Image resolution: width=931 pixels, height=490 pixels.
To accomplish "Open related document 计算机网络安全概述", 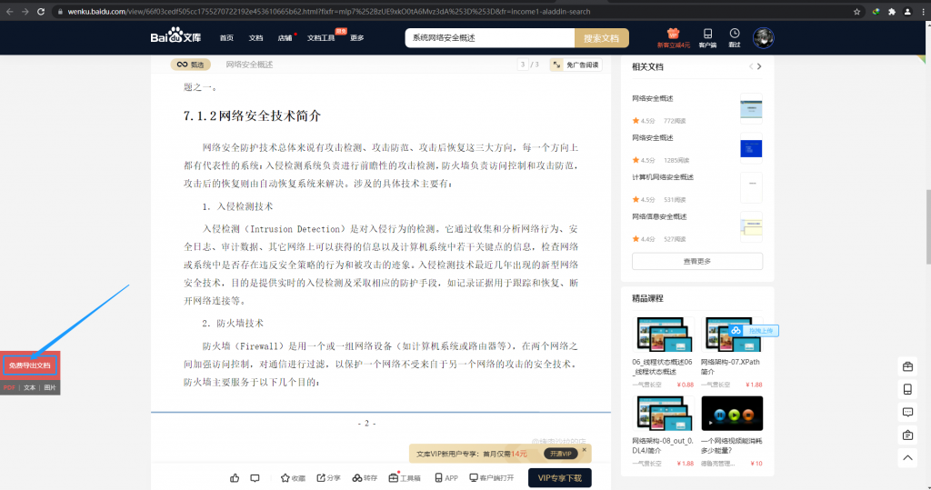I will [663, 177].
